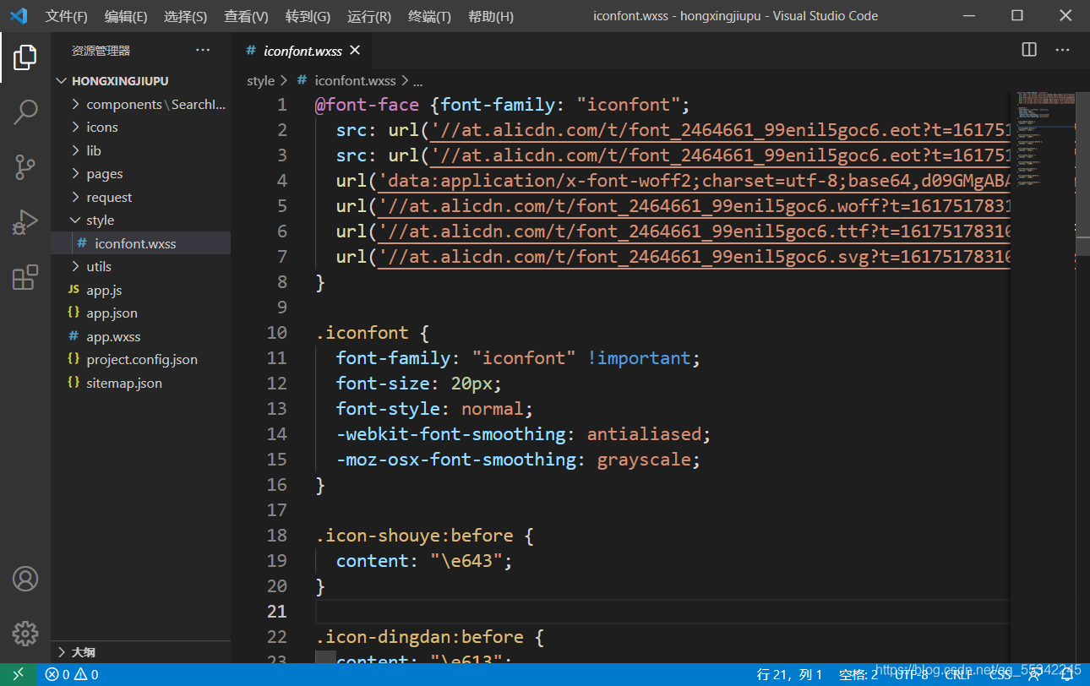
Task: Click the editor vertical scrollbar thumb
Action: [1082, 173]
